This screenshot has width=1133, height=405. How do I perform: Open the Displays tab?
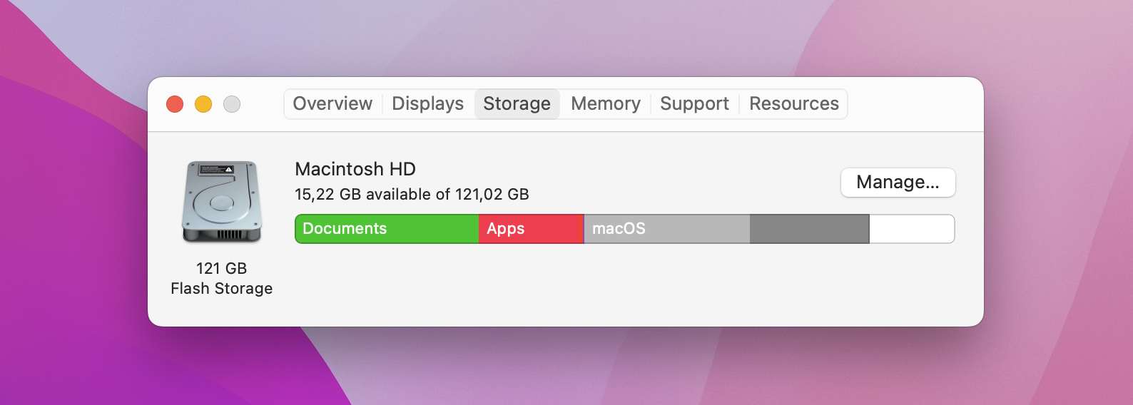[428, 104]
